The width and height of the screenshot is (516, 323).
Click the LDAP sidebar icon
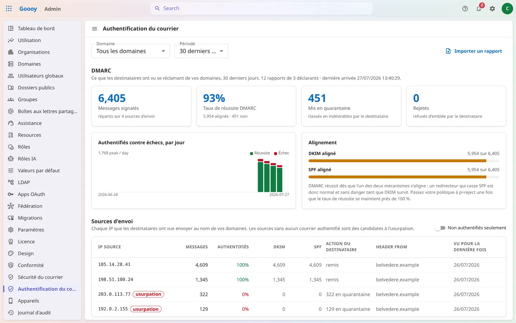(x=11, y=182)
